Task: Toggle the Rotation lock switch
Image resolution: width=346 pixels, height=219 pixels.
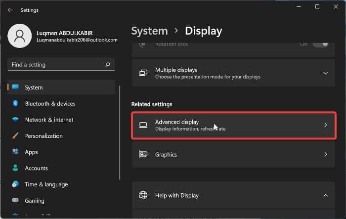Action: pyautogui.click(x=321, y=44)
